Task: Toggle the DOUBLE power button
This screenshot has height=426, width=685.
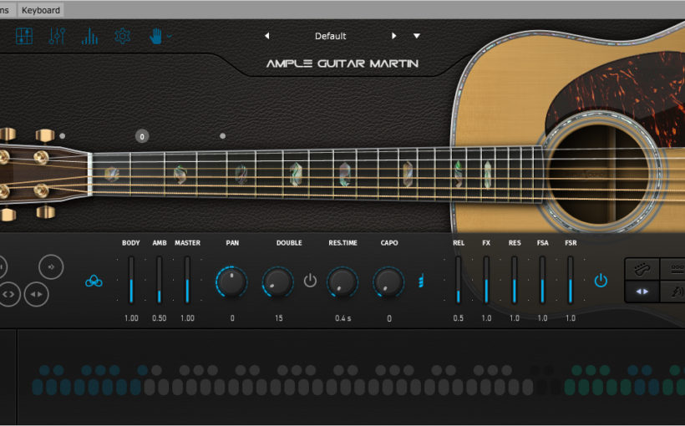Action: (x=310, y=281)
